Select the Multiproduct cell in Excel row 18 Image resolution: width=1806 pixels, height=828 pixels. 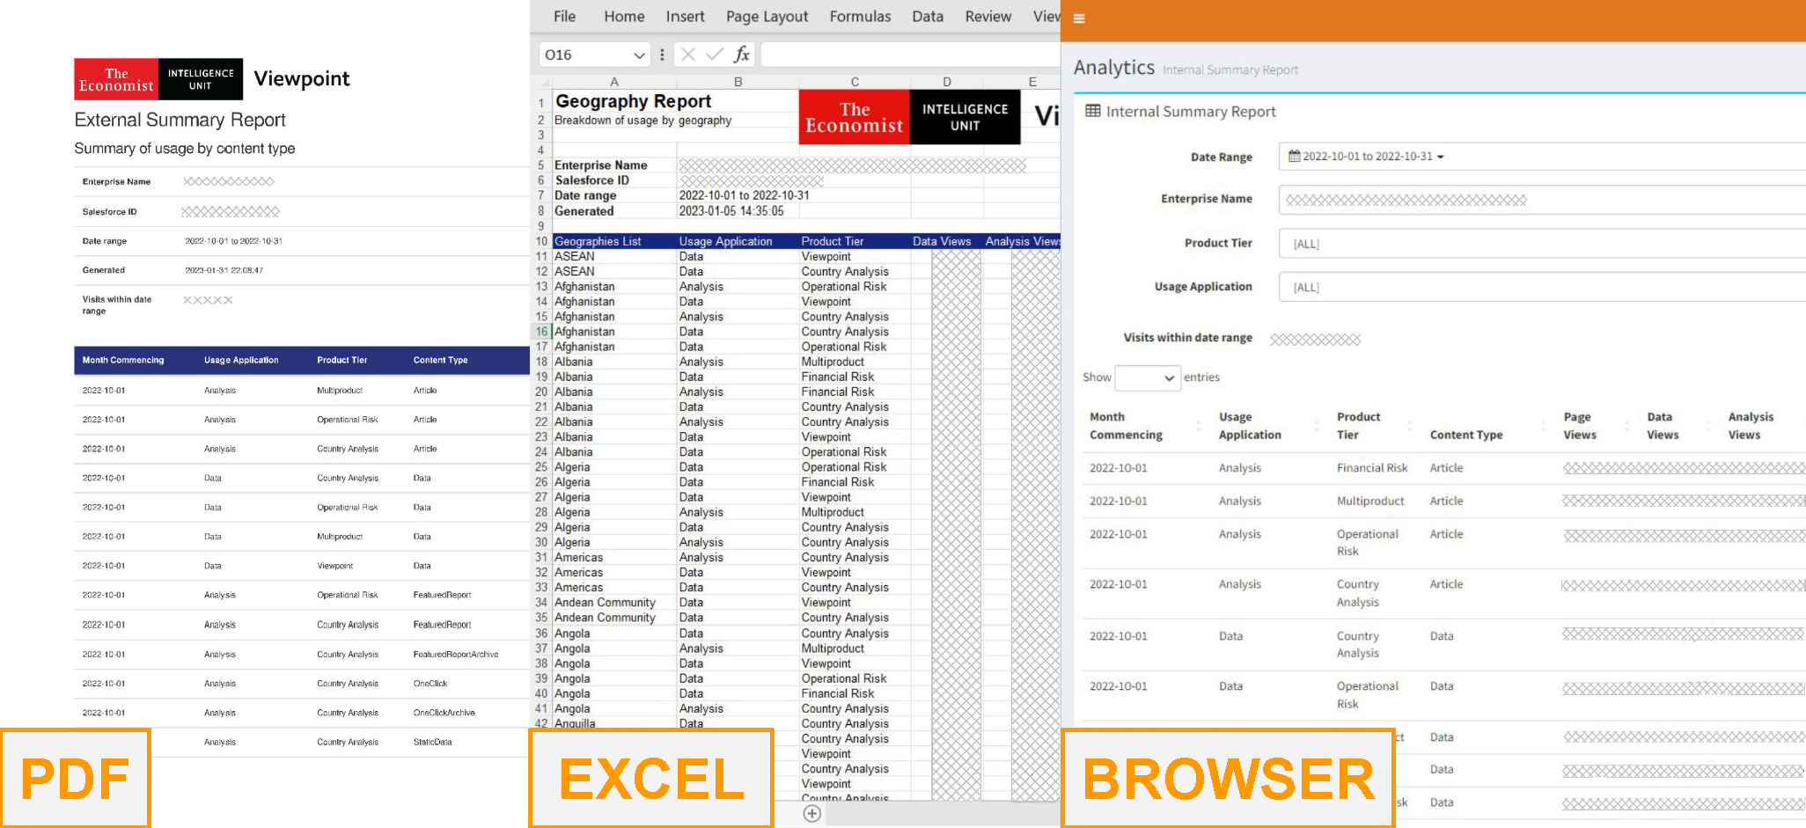click(x=855, y=362)
